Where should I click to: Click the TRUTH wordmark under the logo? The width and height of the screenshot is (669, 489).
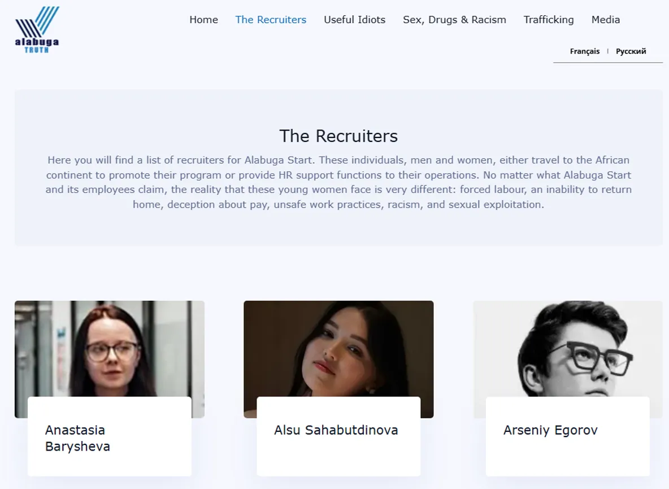(x=37, y=50)
